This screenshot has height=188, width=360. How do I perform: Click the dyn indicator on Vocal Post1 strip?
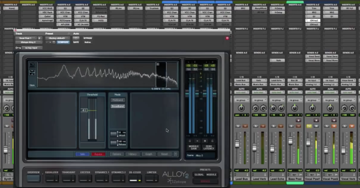click(312, 174)
